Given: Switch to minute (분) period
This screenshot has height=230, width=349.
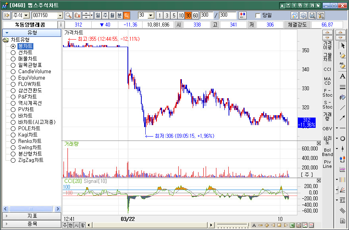Looking at the screenshot, I should point(120,15).
